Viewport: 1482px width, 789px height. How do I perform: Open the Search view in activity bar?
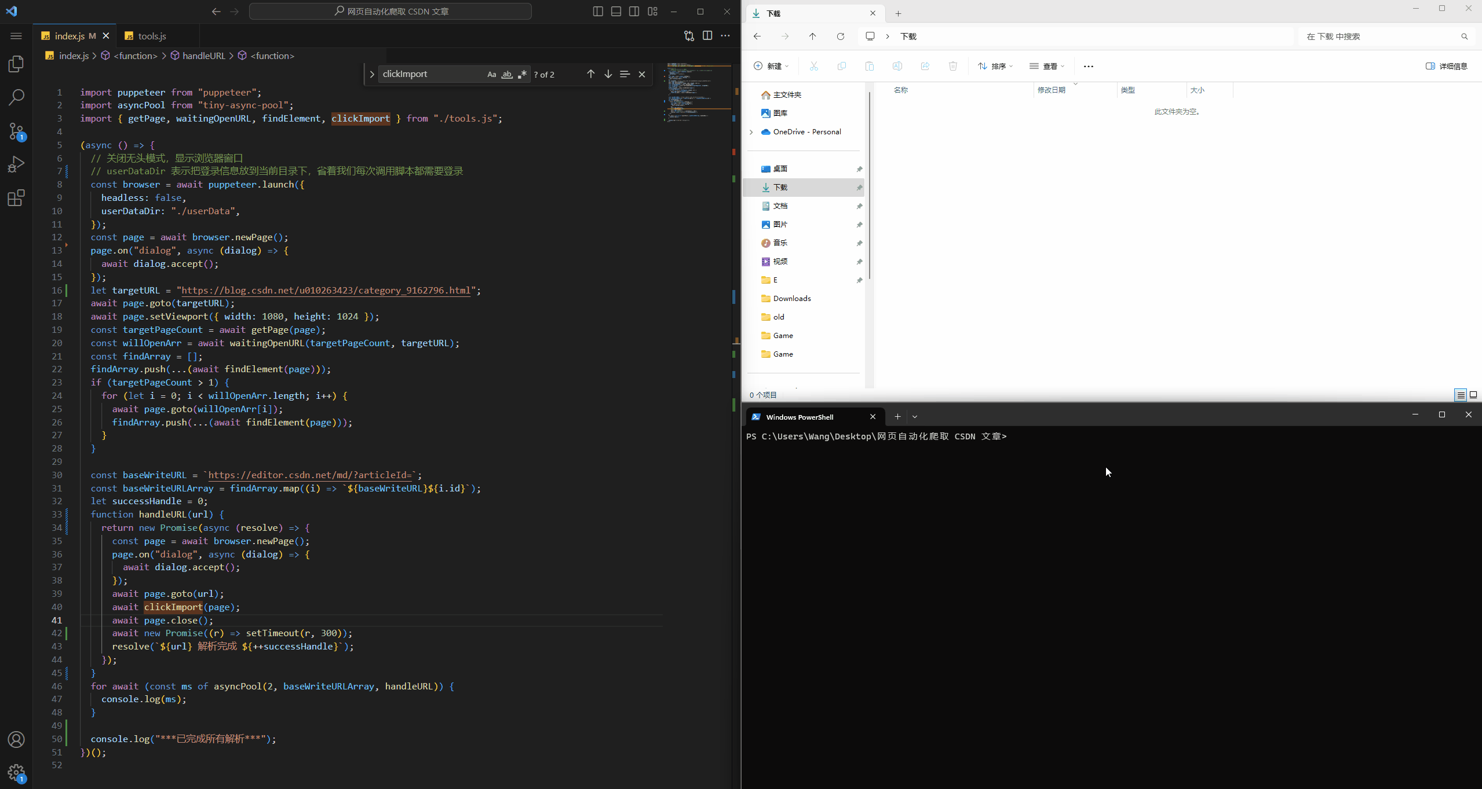16,97
